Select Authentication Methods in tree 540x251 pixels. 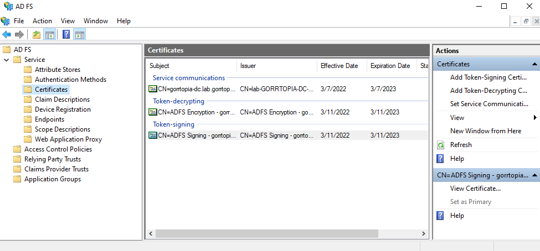pos(70,80)
